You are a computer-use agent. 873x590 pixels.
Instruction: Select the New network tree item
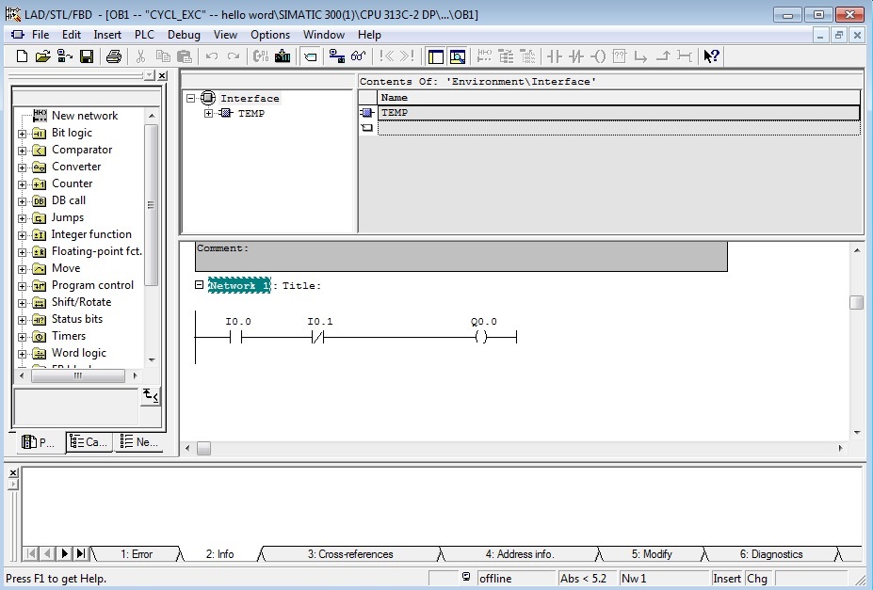coord(84,116)
